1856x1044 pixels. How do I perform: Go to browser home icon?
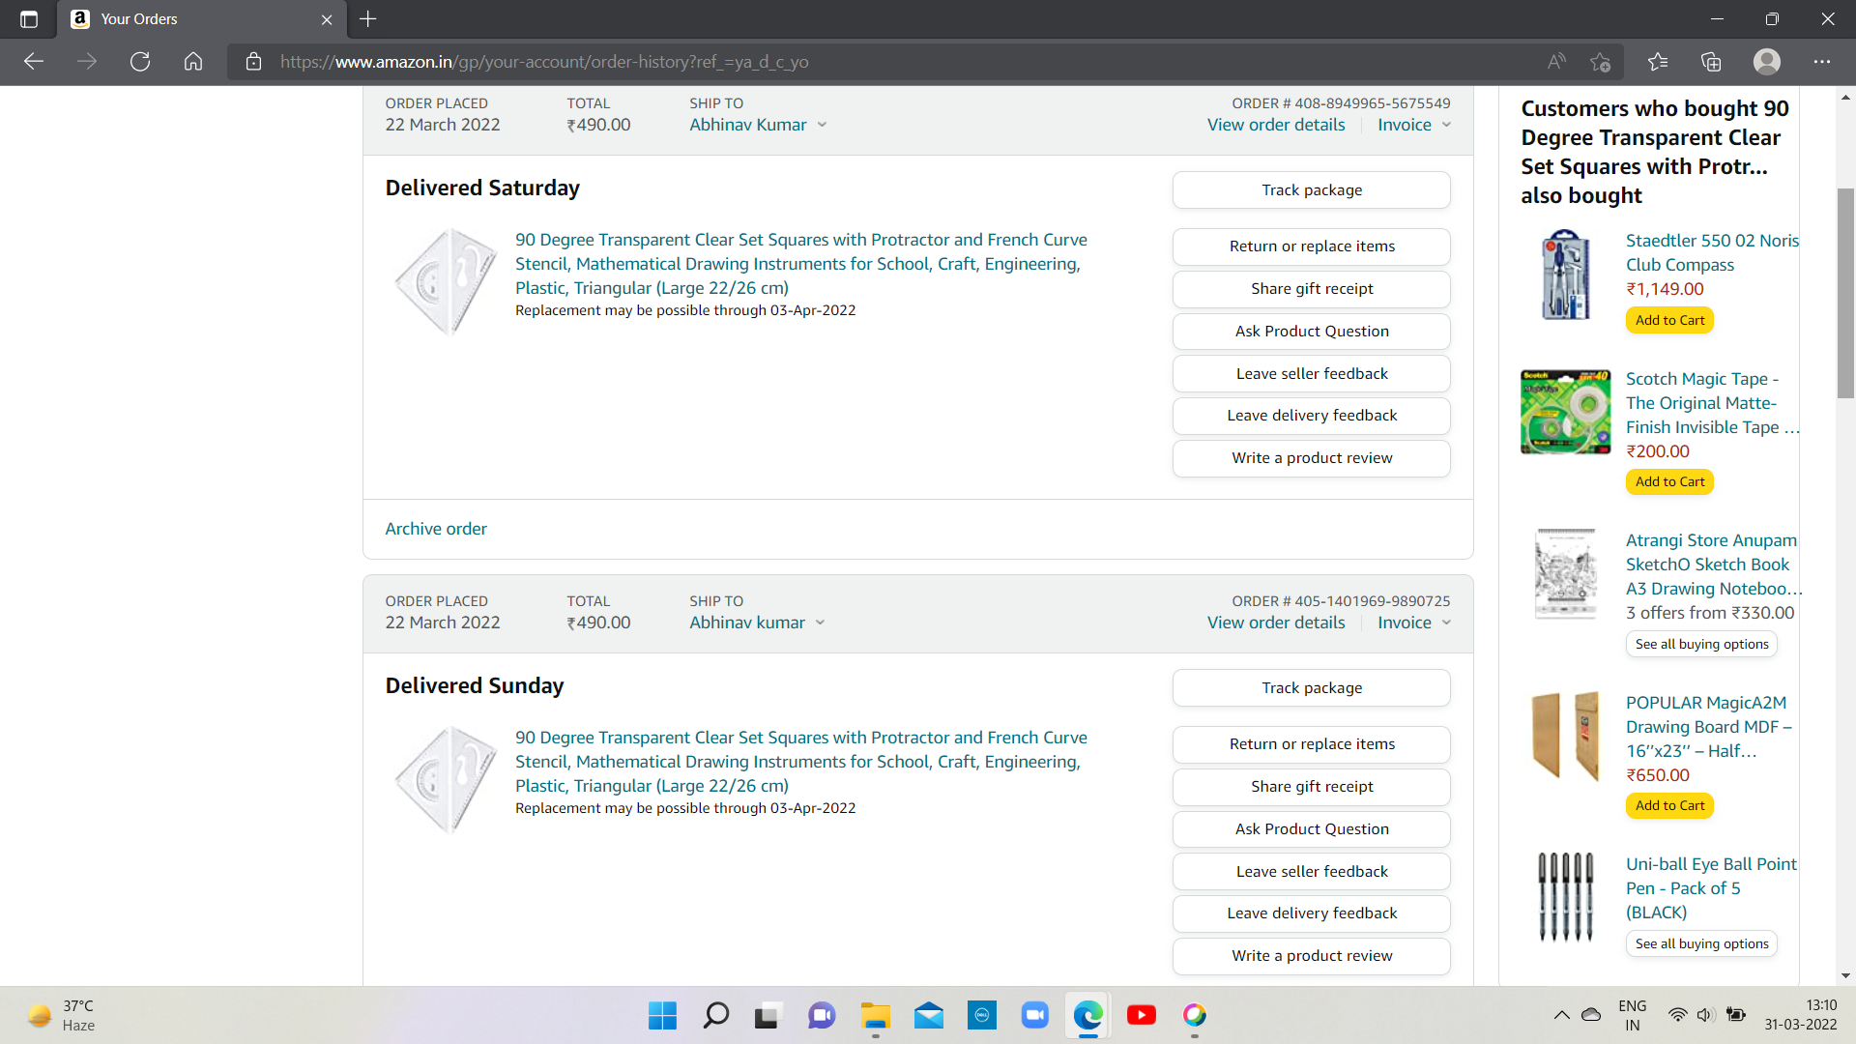pos(193,62)
